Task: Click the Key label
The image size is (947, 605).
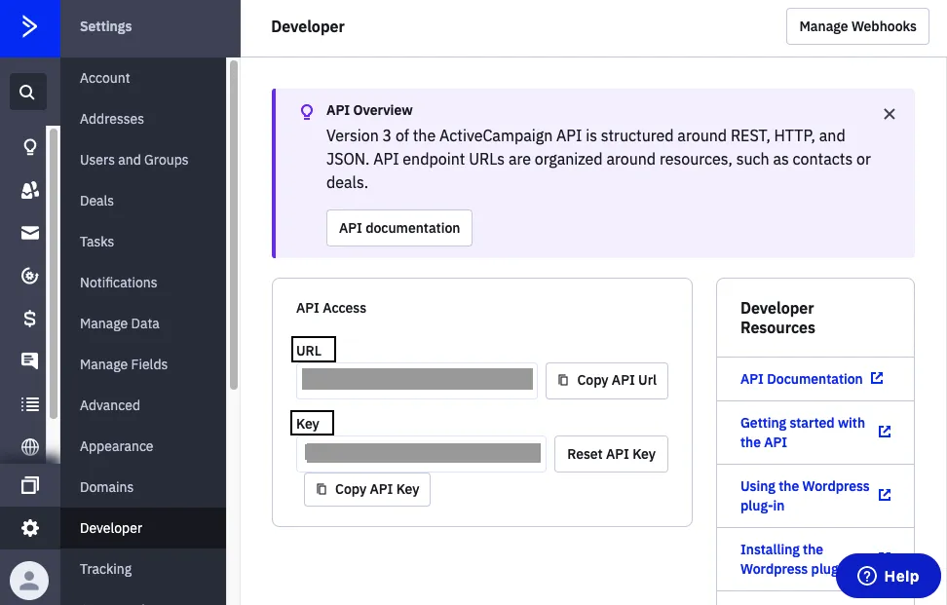Action: 308,424
